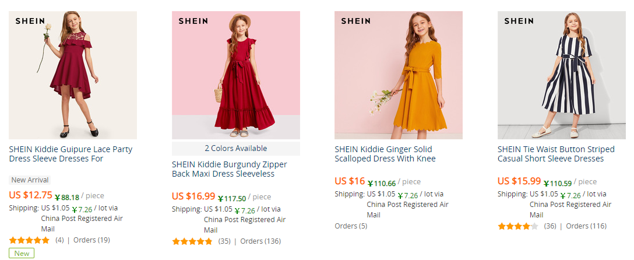
Task: Open SHEIN Tie Waist Button Striped dress link
Action: [x=551, y=154]
